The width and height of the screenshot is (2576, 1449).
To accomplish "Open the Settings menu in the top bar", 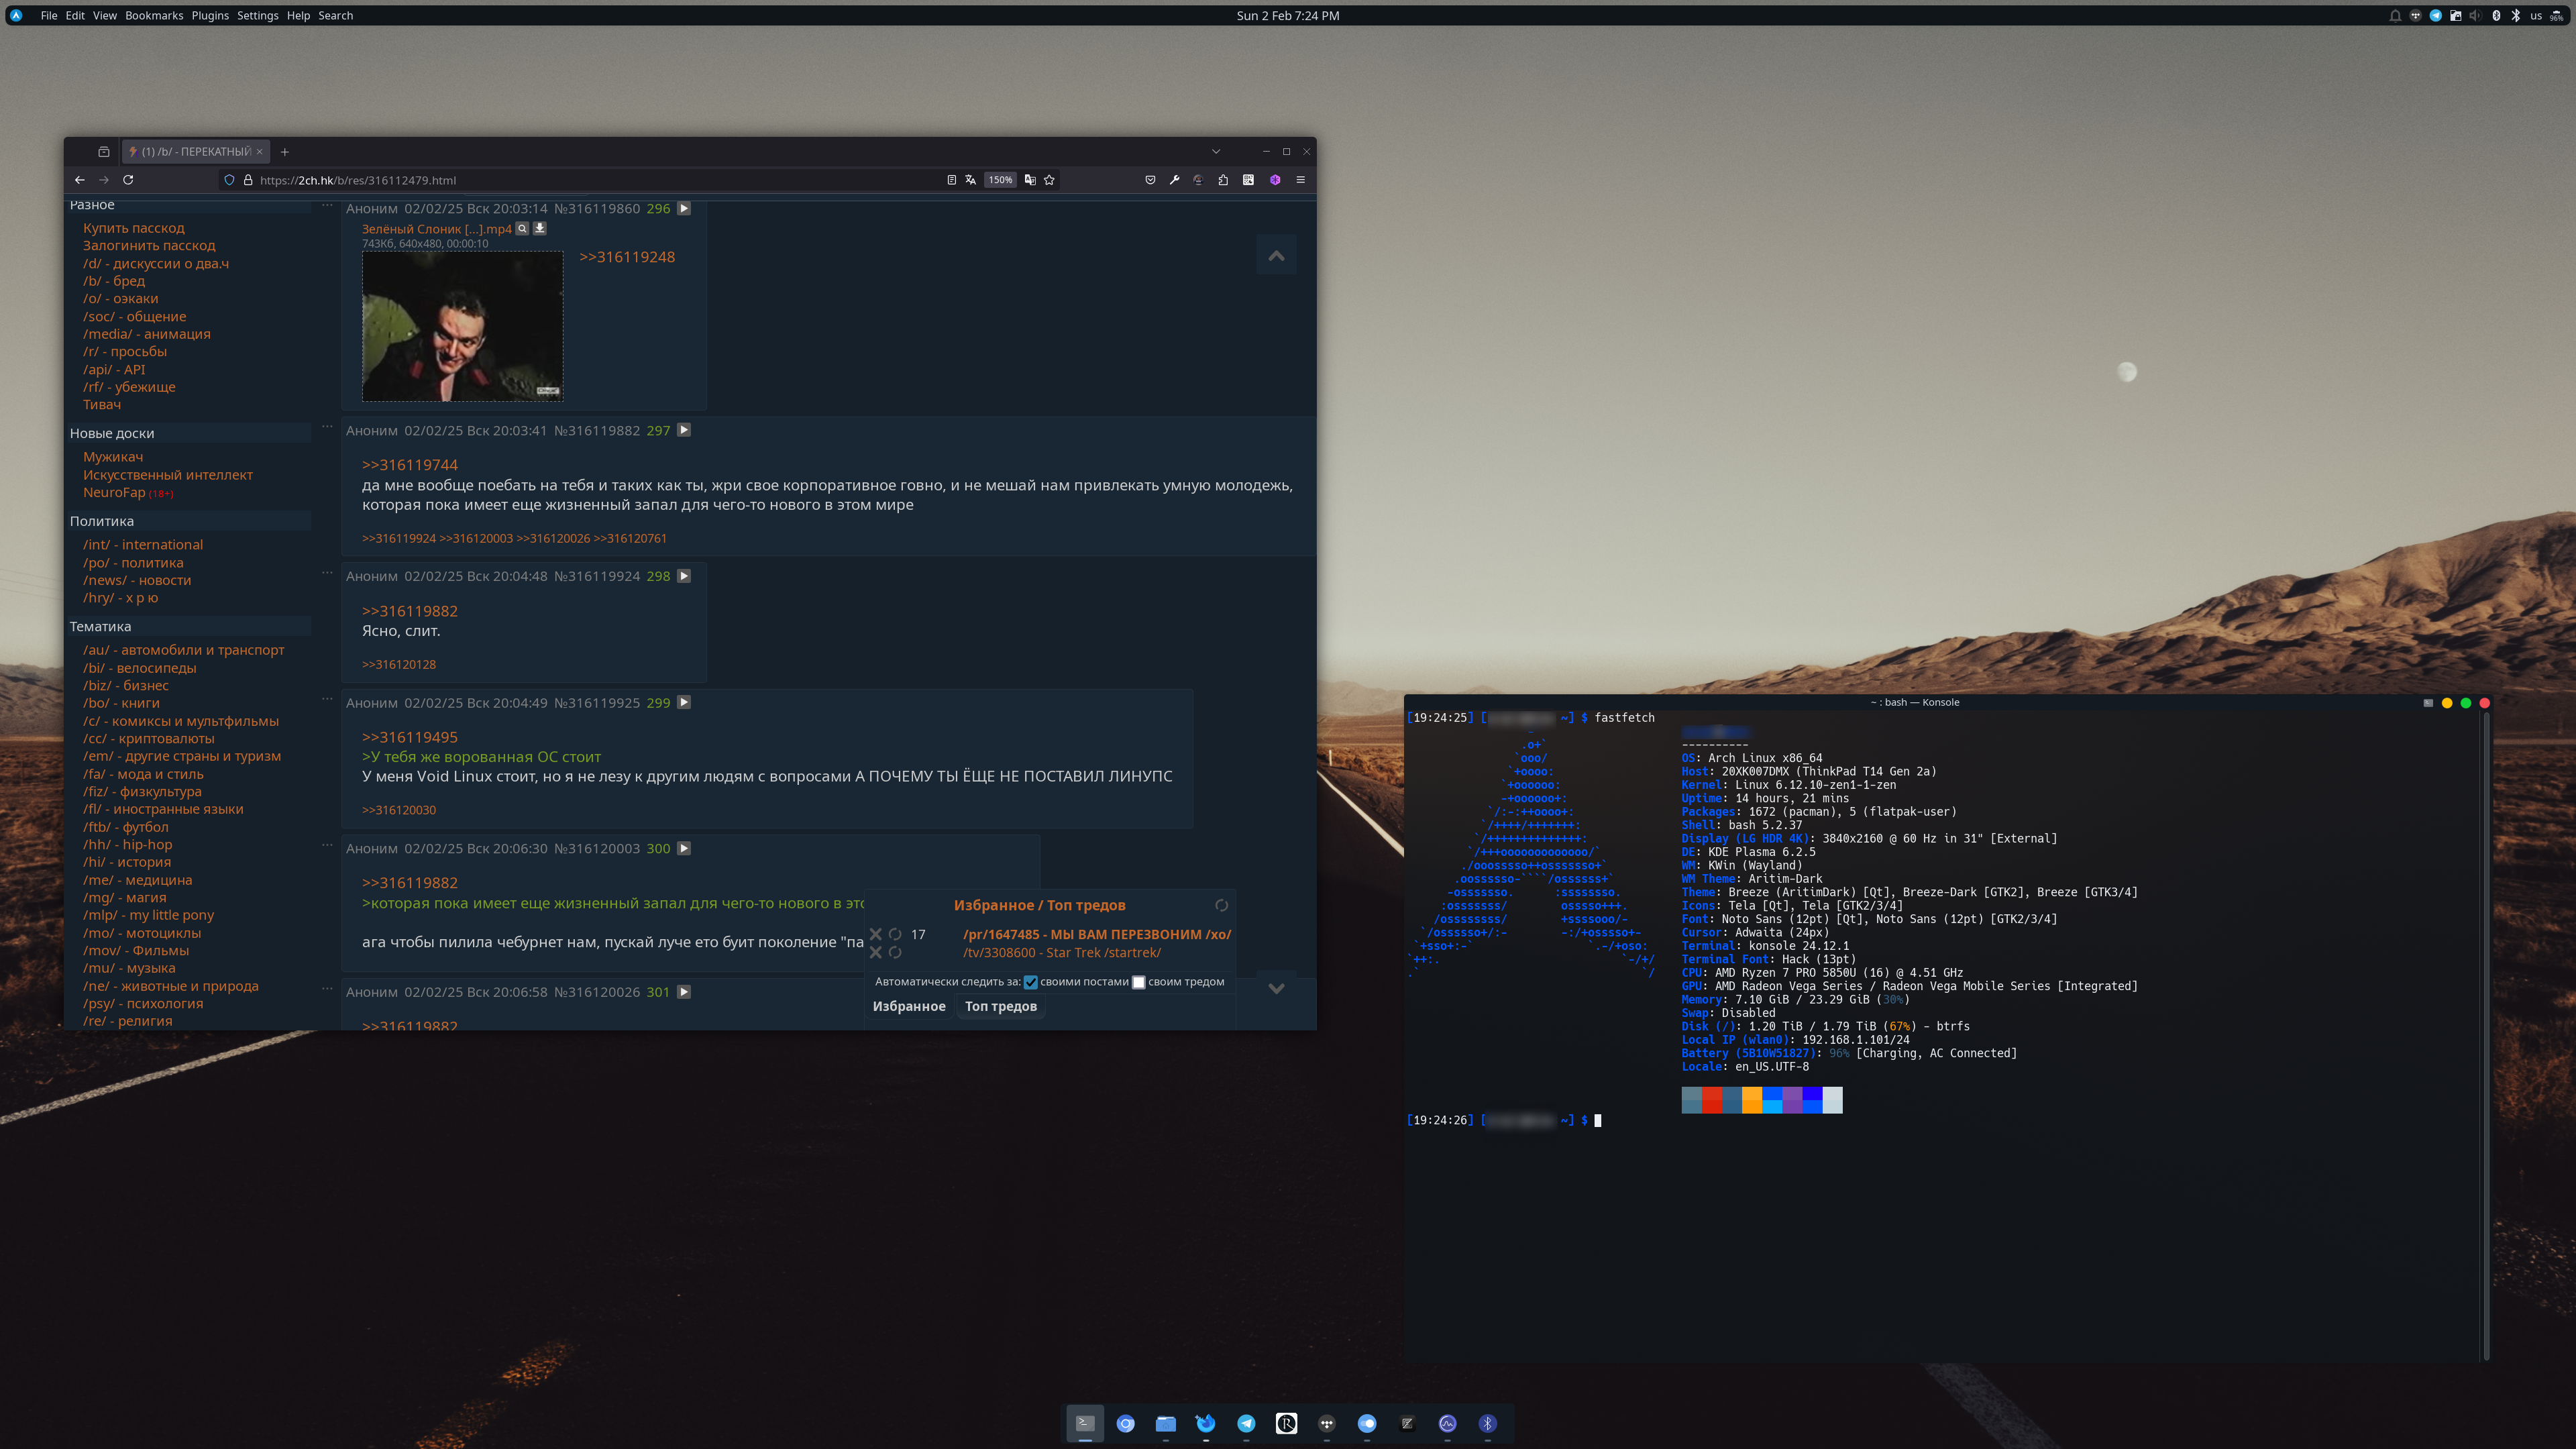I will click(258, 15).
